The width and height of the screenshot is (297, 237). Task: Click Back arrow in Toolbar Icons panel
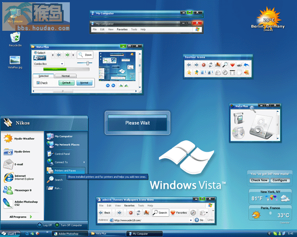click(189, 65)
